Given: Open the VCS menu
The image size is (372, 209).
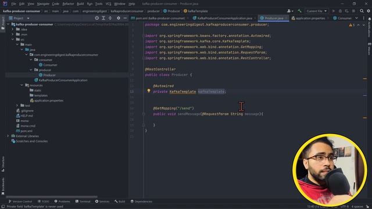Looking at the screenshot, I should pyautogui.click(x=108, y=4).
